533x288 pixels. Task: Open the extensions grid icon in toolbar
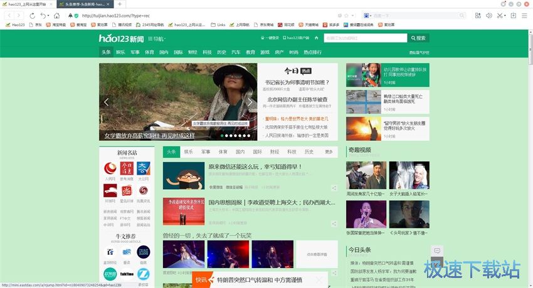478,16
